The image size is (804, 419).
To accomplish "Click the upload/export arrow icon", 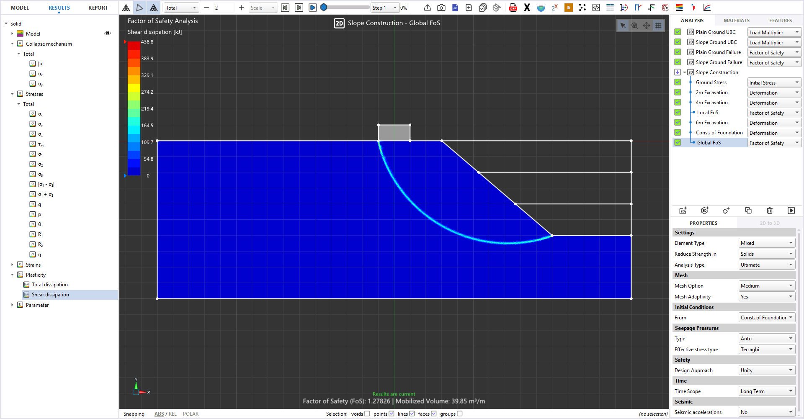I will 428,8.
